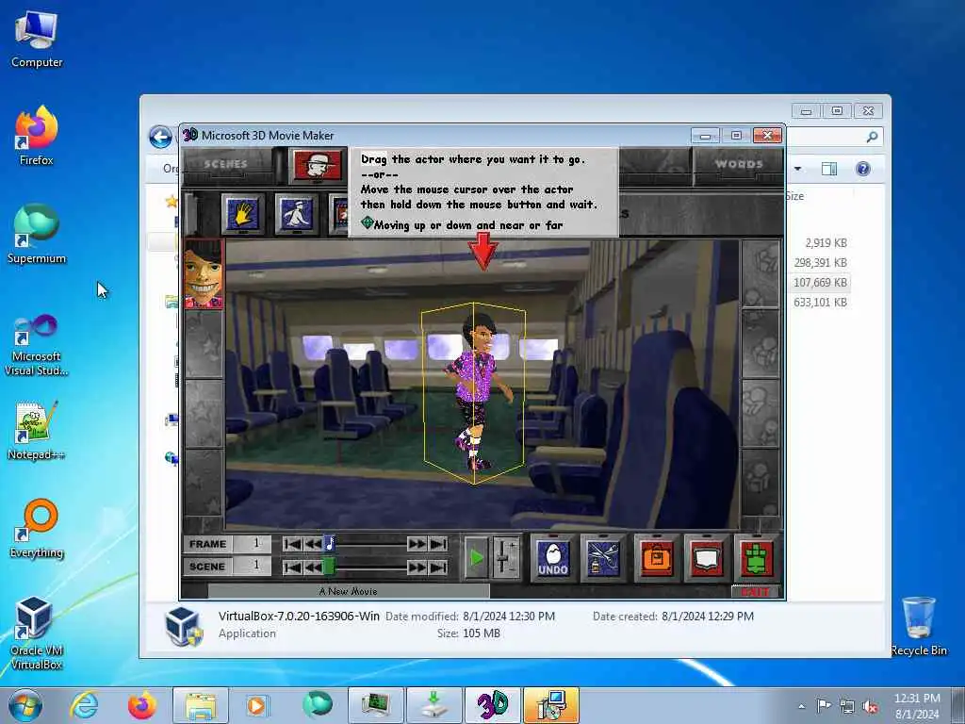Launch Internet Explorer from the taskbar
This screenshot has height=724, width=965.
[84, 705]
